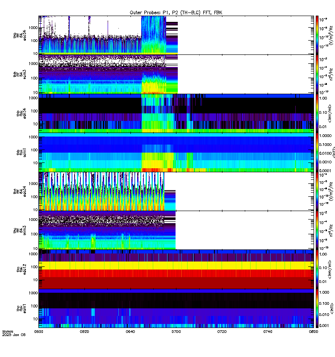Click the 100 frequency tick of thb scm3 panel
This screenshot has height=357, width=335.
(x=34, y=78)
